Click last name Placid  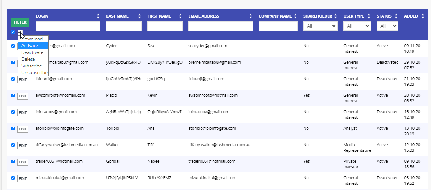point(112,96)
